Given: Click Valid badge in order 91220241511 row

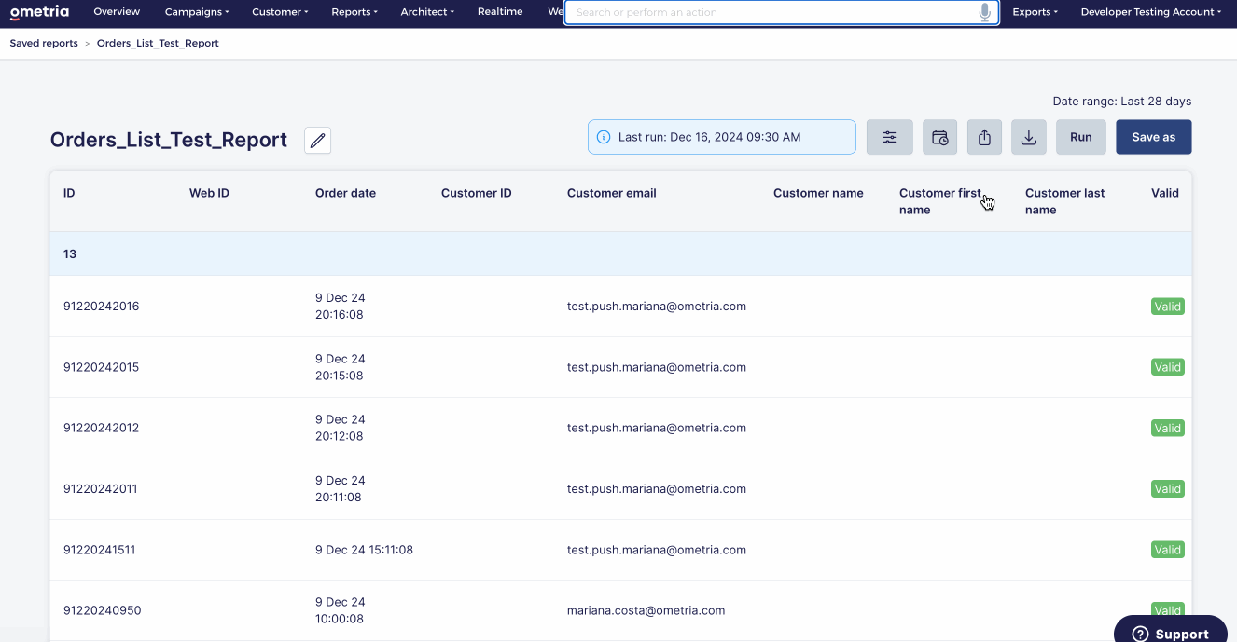Looking at the screenshot, I should coord(1167,550).
